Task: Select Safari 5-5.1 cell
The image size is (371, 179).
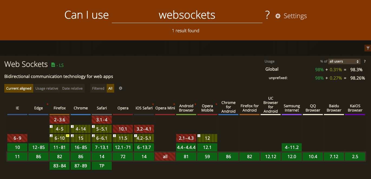Action: coord(102,129)
